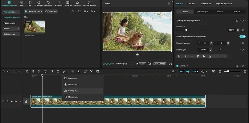Click the timeline zoom-out magnifier icon
Viewport: 249px width, 123px height.
click(220, 71)
